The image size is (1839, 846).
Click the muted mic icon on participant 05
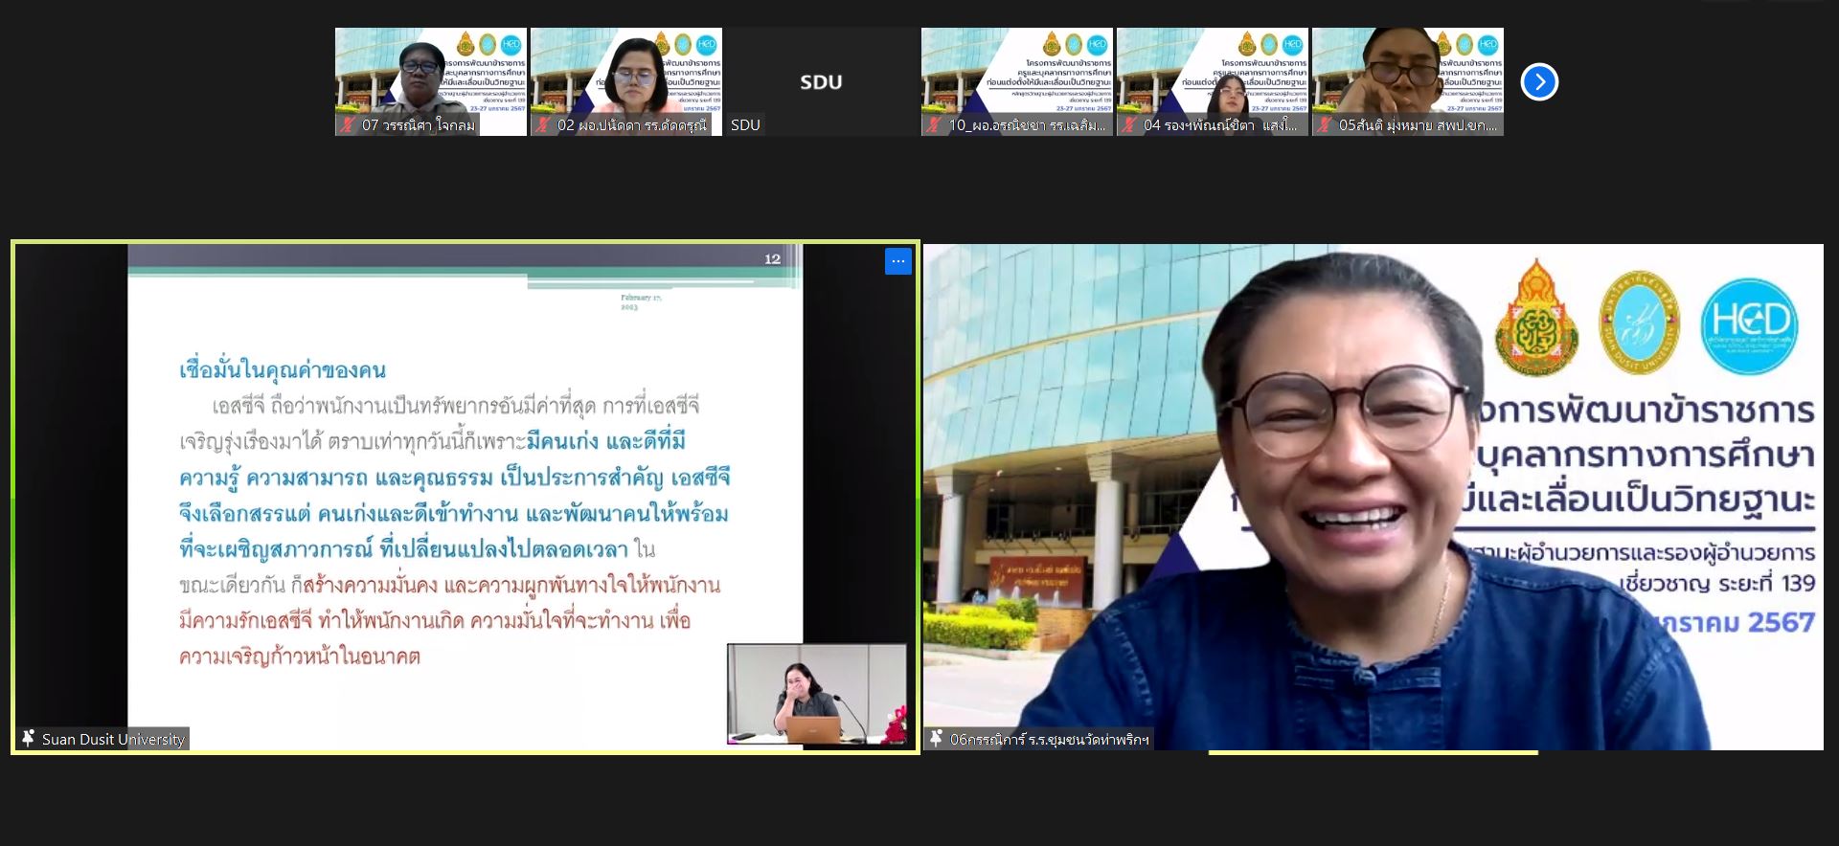[1325, 125]
